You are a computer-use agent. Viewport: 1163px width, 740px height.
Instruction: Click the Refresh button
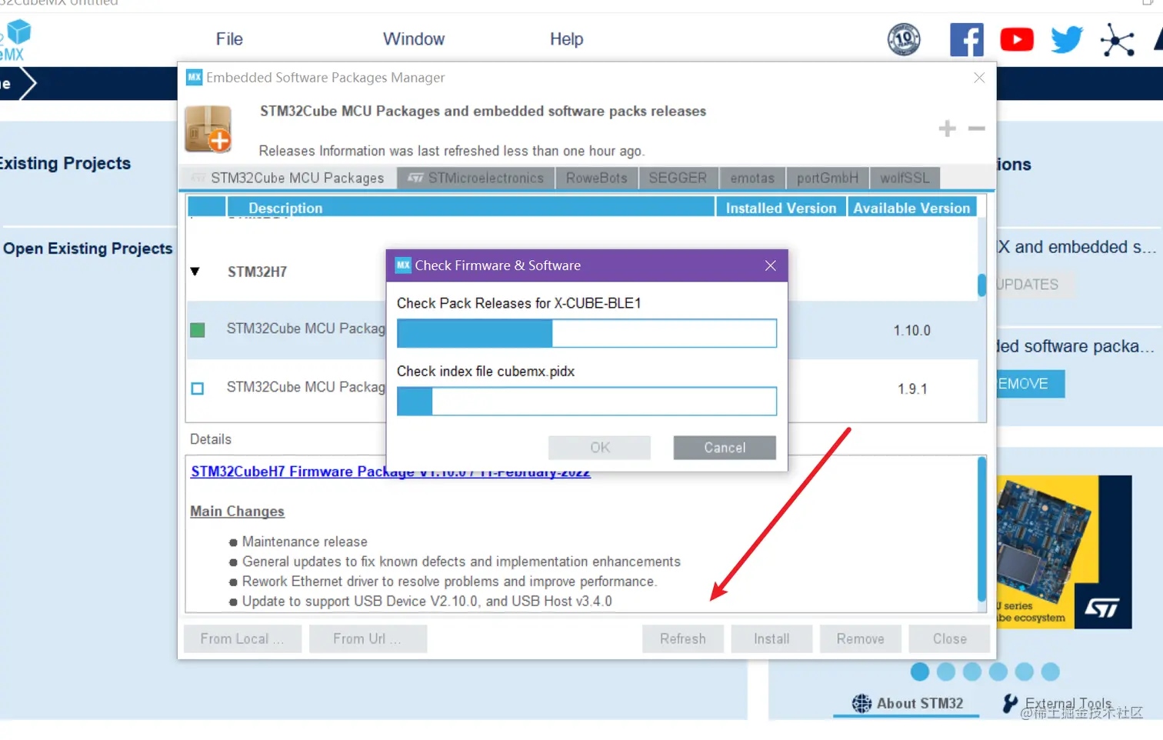click(683, 638)
